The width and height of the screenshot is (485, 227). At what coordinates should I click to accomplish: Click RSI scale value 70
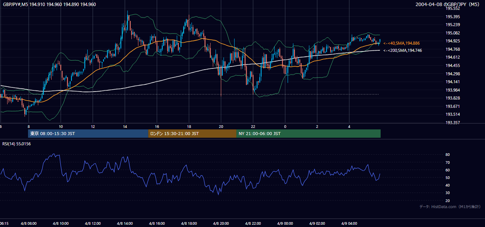pyautogui.click(x=448, y=162)
